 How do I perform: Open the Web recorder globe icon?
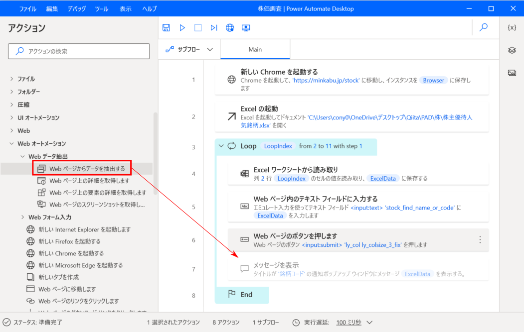(x=230, y=28)
